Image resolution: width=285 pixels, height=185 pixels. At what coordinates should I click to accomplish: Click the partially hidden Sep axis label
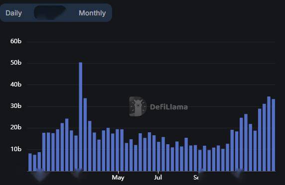click(x=196, y=177)
